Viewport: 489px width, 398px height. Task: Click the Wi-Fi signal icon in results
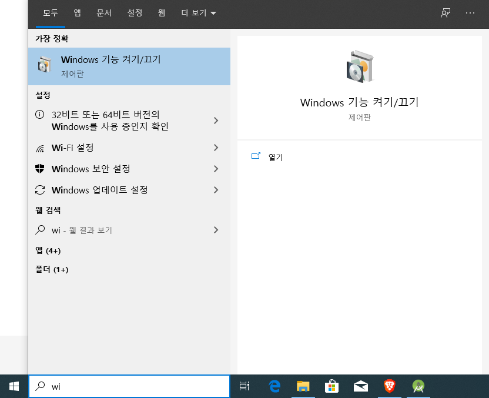click(x=40, y=149)
